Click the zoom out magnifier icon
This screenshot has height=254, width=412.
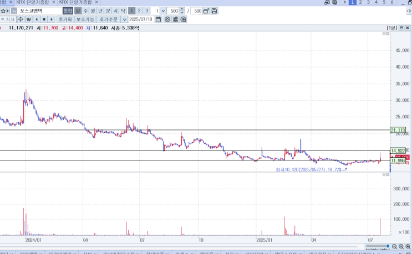click(x=394, y=247)
